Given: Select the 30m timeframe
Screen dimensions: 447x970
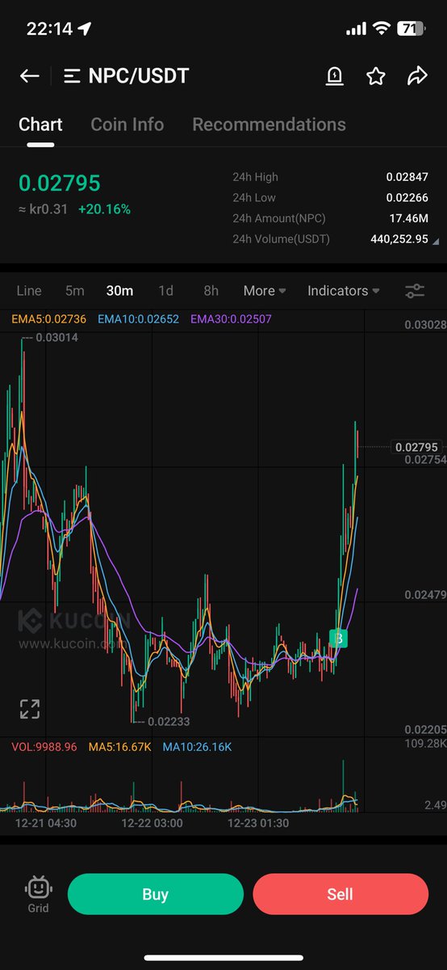Looking at the screenshot, I should tap(120, 291).
